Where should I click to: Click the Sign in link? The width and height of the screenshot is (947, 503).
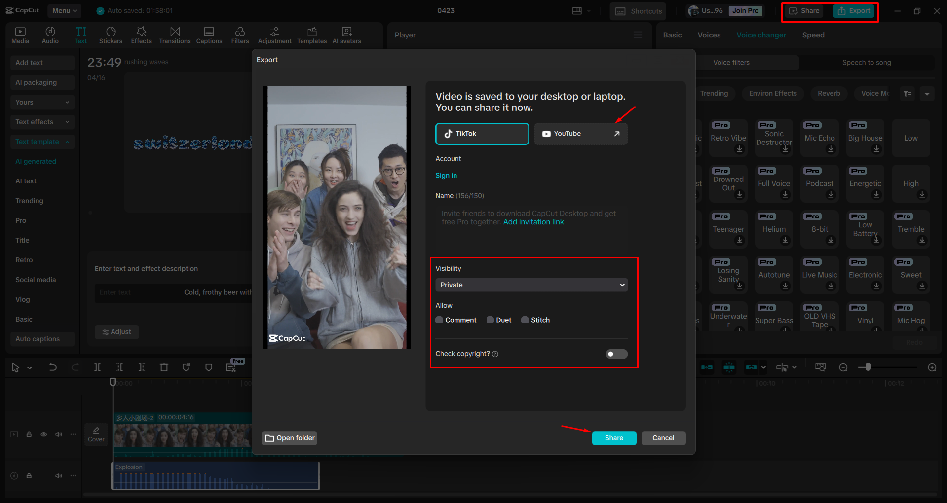446,175
